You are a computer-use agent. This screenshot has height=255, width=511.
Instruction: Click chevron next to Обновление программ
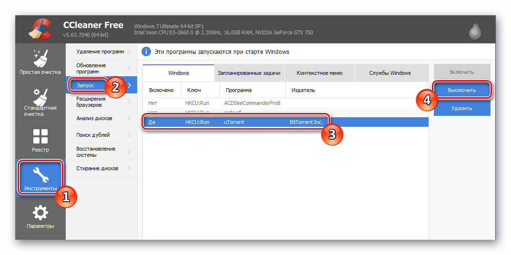(129, 69)
